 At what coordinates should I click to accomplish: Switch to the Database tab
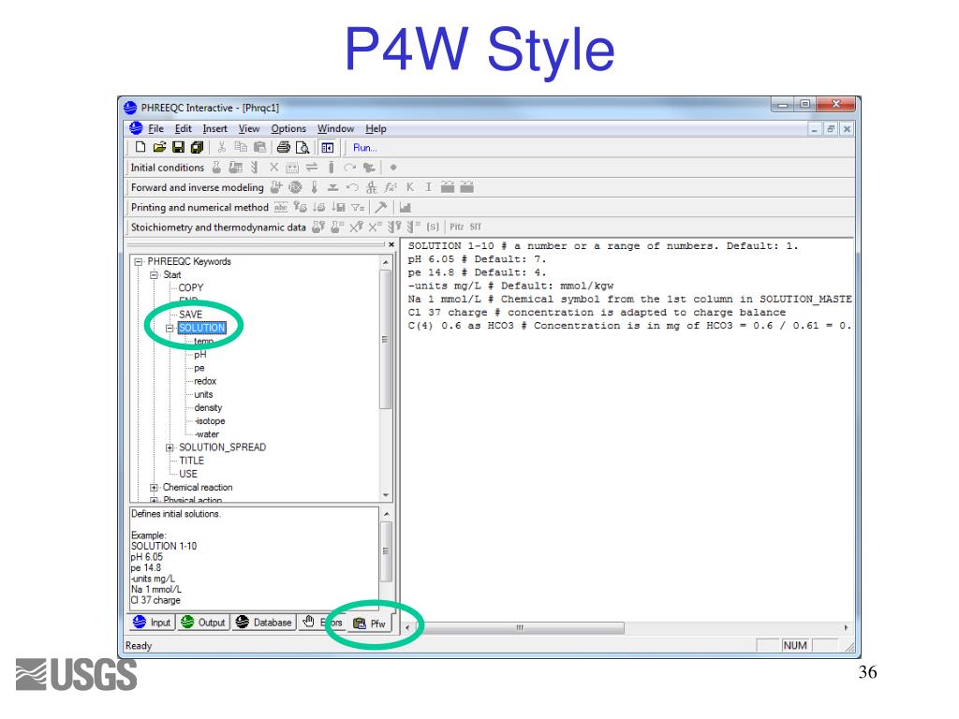(x=263, y=623)
